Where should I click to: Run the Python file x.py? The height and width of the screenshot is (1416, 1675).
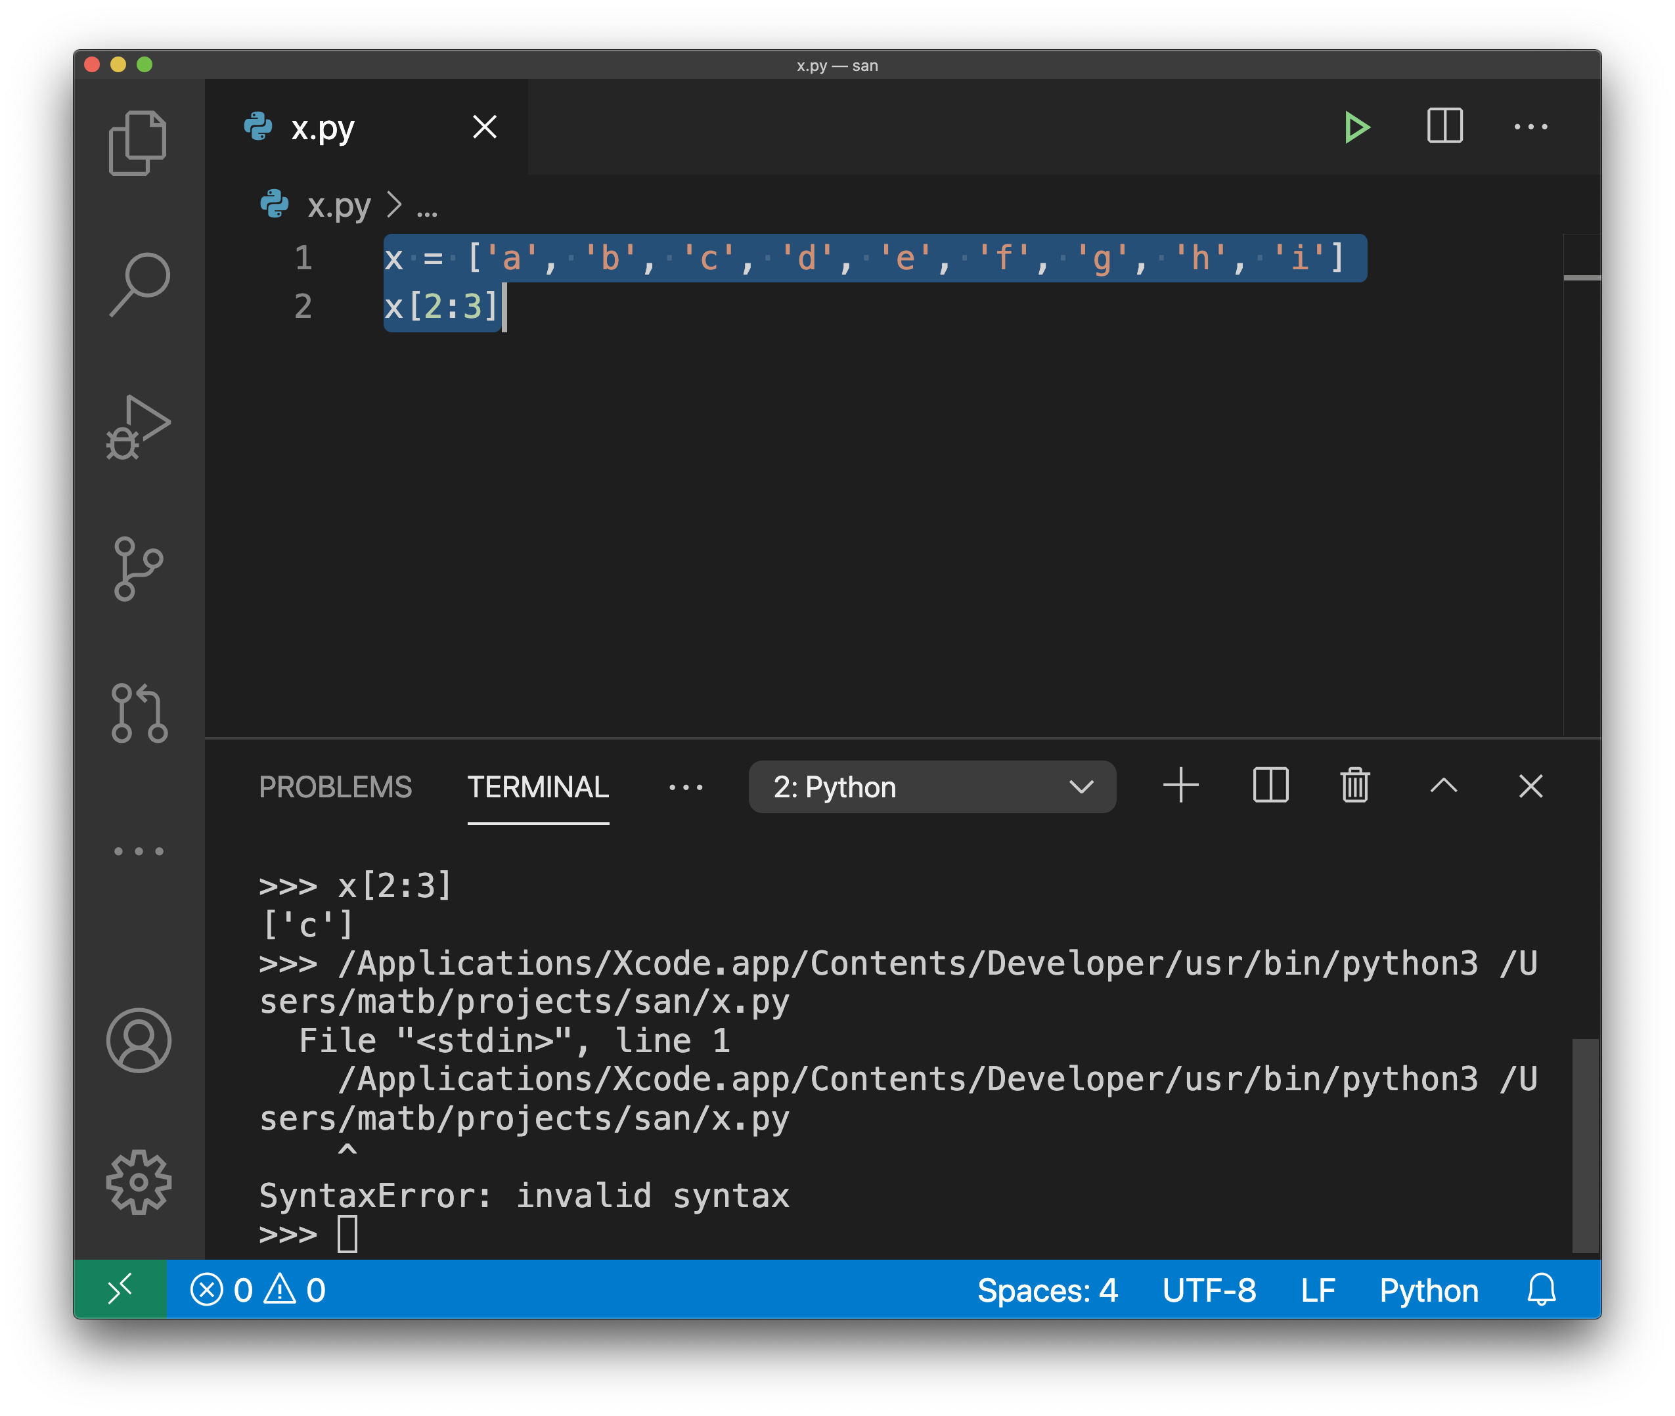1356,126
